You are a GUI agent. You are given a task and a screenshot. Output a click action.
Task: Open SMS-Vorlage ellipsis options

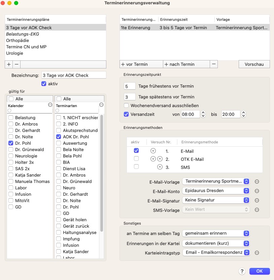257,210
